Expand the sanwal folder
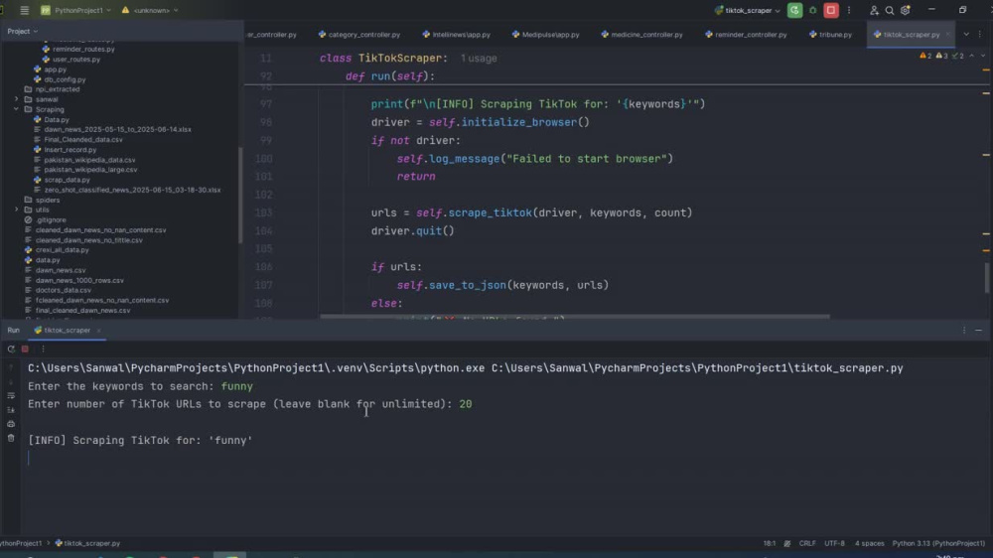This screenshot has width=993, height=558. point(17,99)
